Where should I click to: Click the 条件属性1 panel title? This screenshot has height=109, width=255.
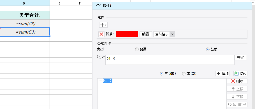coord(104,6)
